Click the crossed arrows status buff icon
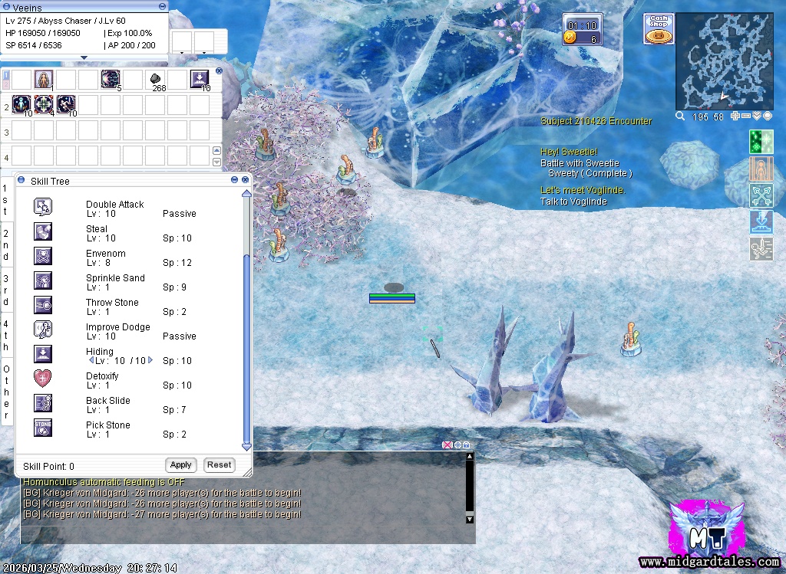Screen dimensions: 786x574 pyautogui.click(x=761, y=195)
